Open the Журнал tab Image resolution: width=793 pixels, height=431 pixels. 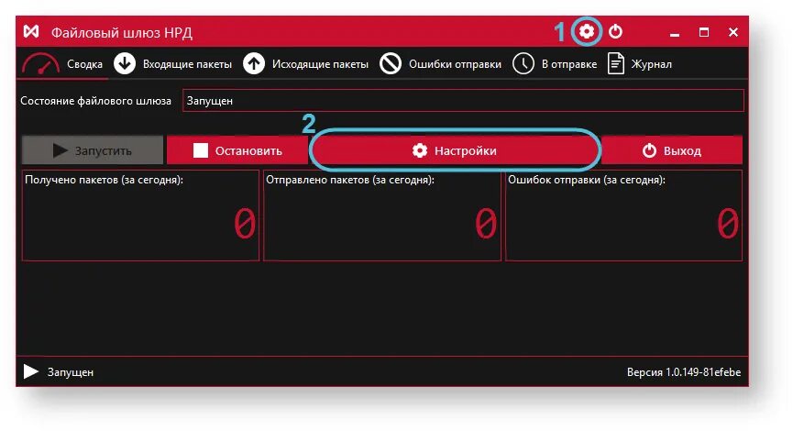pos(640,64)
